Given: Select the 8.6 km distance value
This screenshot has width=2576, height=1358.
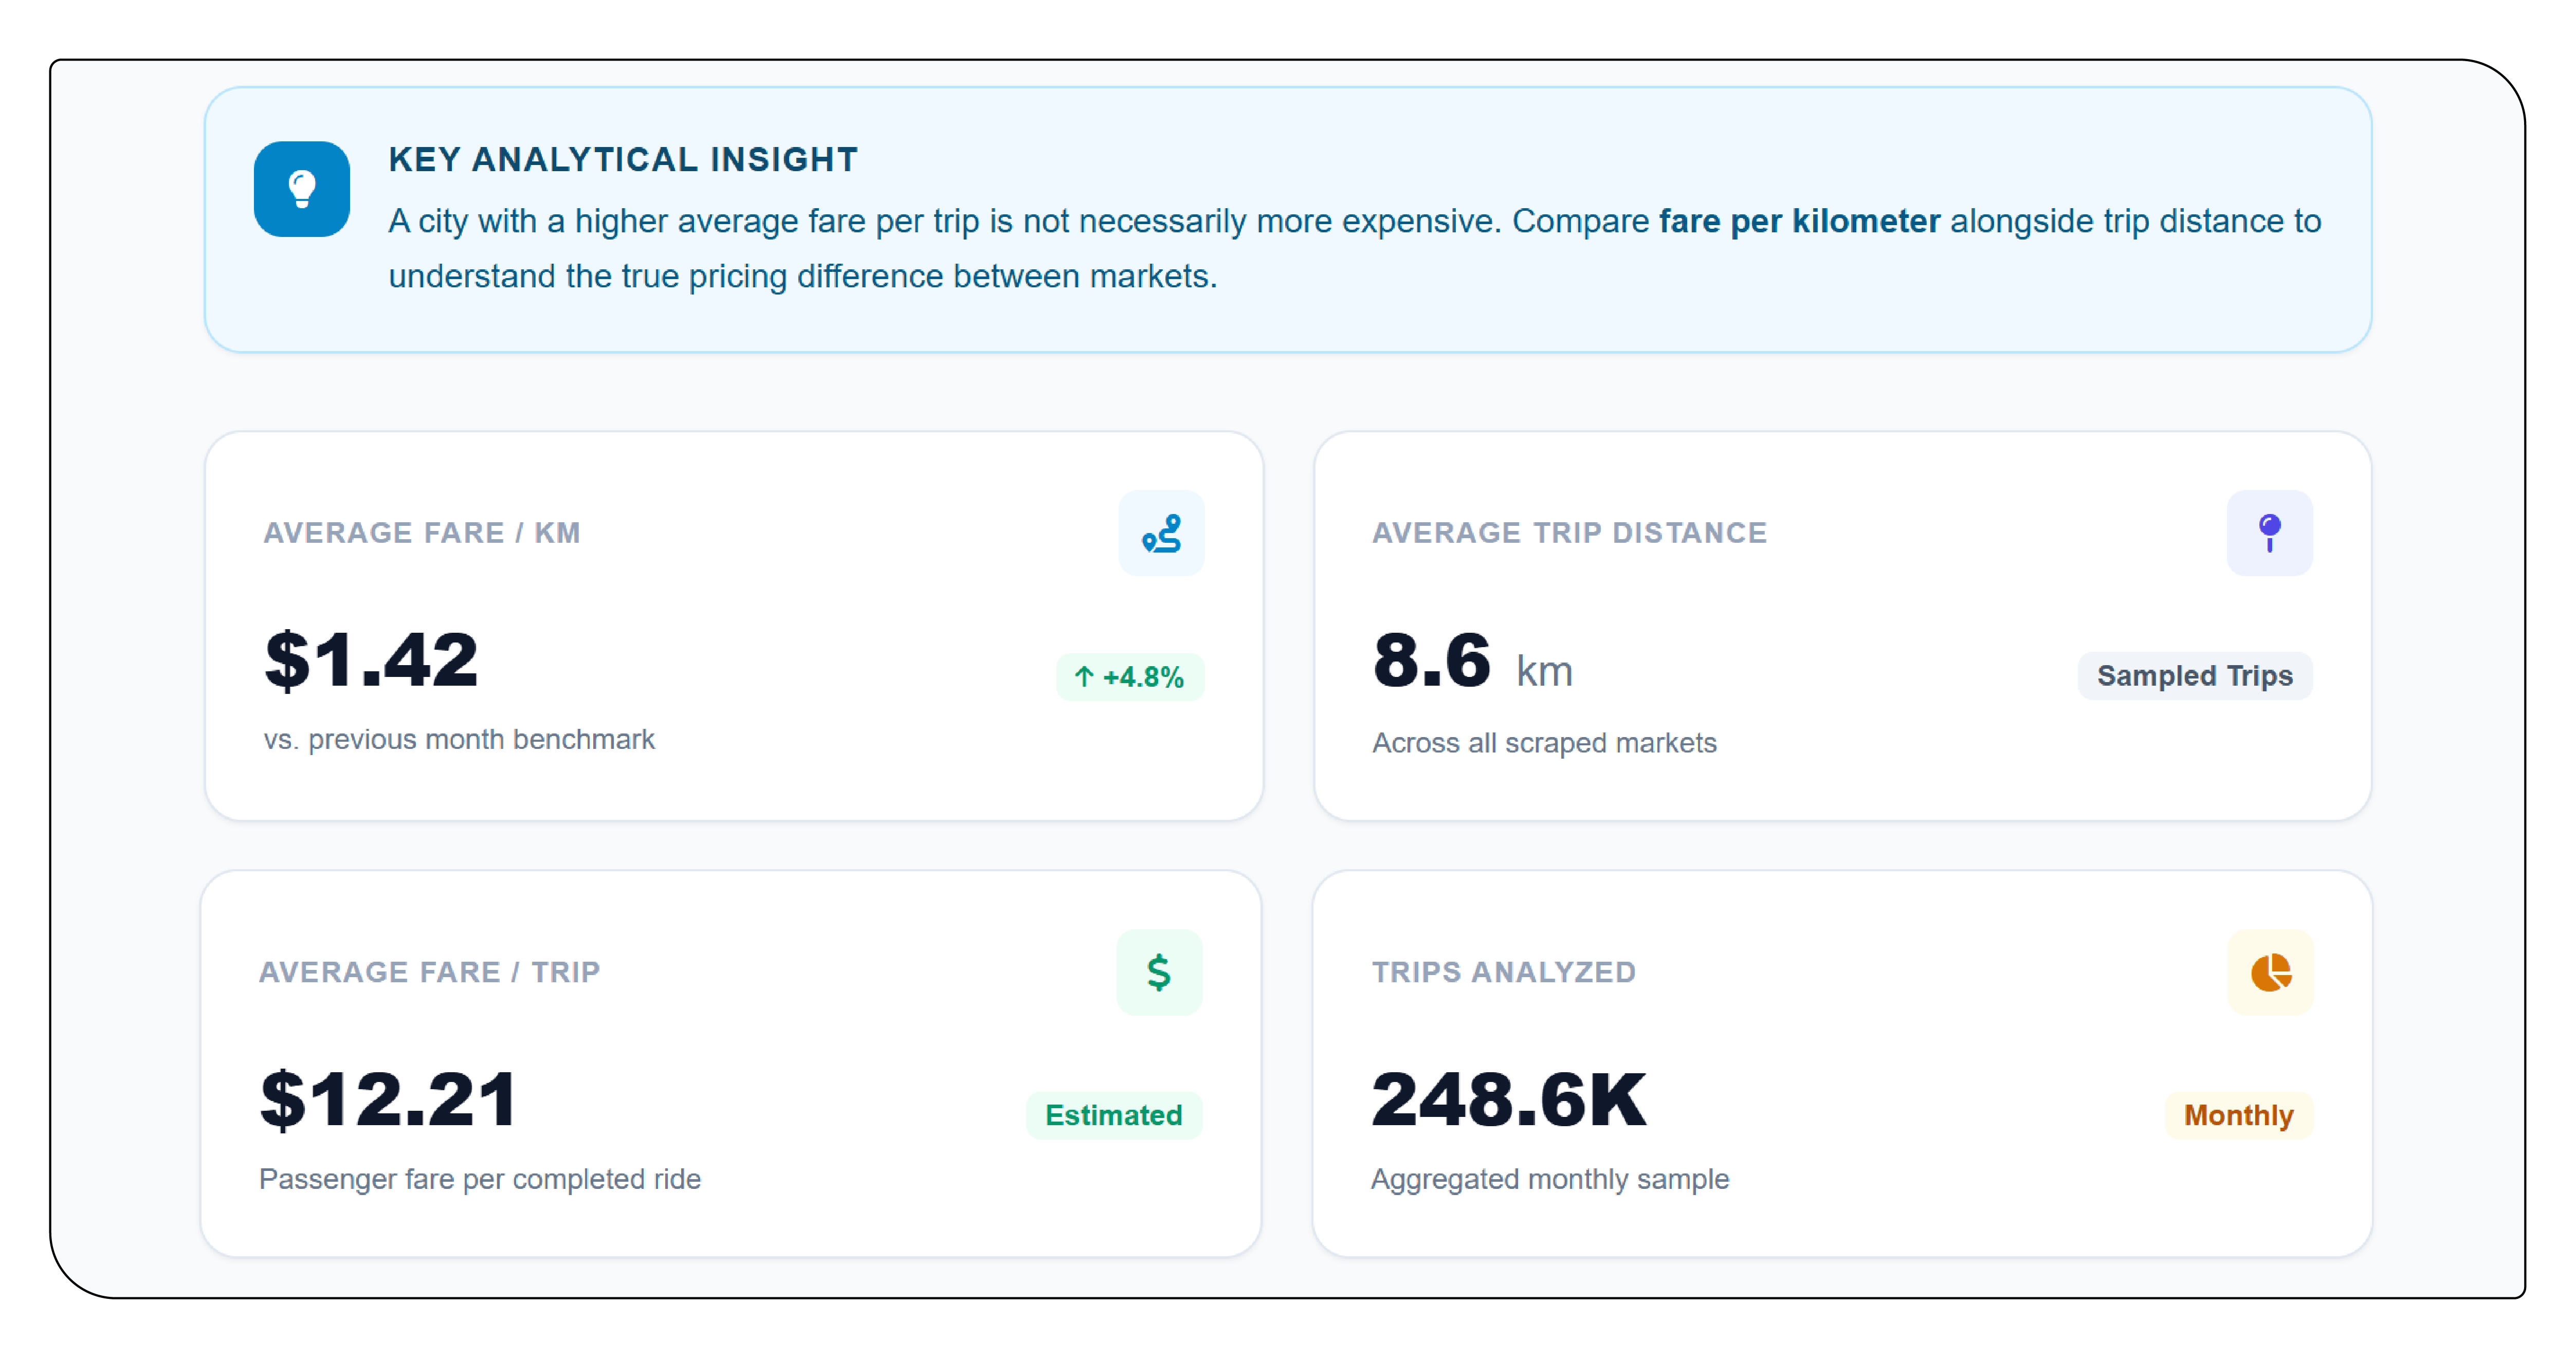Looking at the screenshot, I should (x=1472, y=662).
